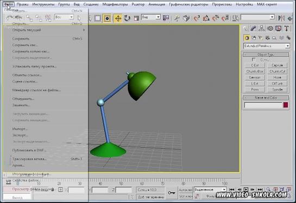This screenshot has height=203, width=296.
Task: Choose Экспорт... in File menu
Action: point(20,135)
